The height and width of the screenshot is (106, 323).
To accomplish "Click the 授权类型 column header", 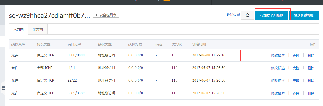I will coord(105,44).
